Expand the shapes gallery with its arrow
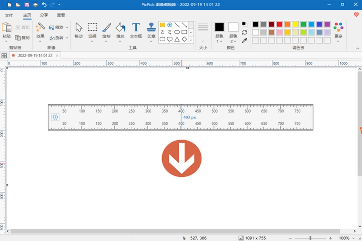This screenshot has height=241, width=362. pyautogui.click(x=191, y=39)
